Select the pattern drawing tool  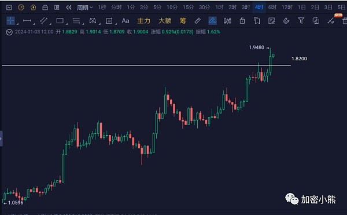[x=93, y=21]
